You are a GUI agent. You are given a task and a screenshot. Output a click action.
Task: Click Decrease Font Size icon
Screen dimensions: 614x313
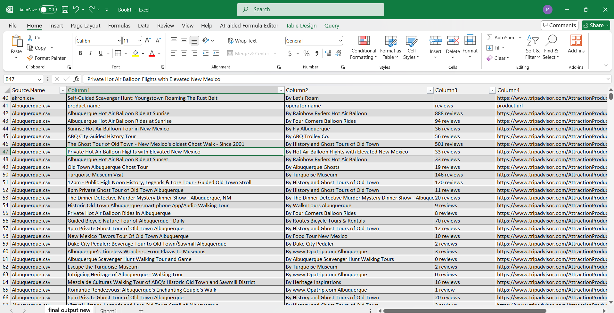tap(158, 40)
